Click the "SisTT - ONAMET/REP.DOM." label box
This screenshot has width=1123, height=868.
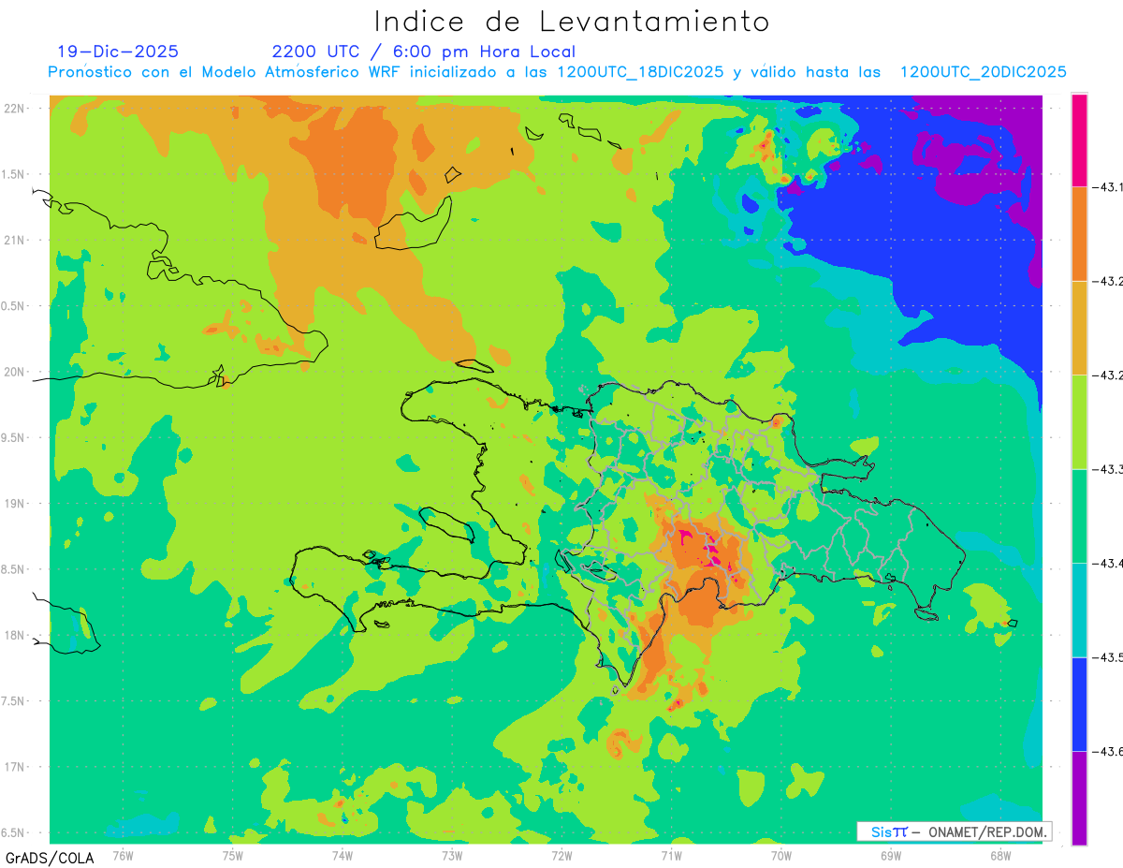955,831
